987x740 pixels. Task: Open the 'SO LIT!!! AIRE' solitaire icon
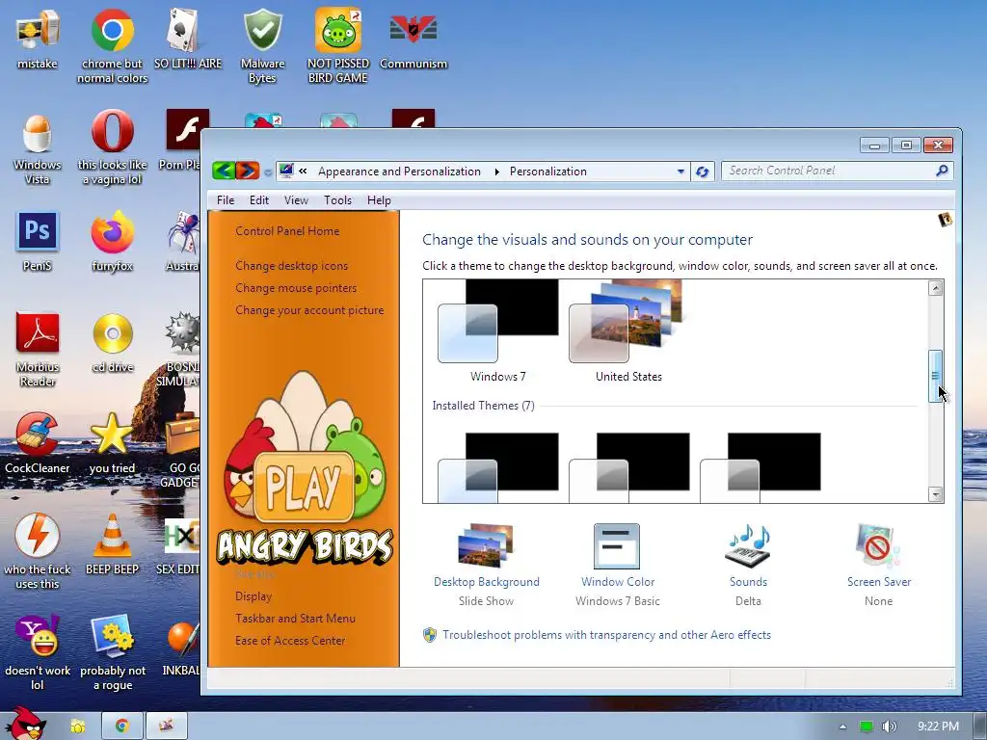(188, 40)
